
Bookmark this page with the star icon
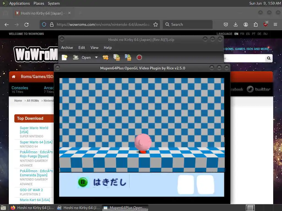click(x=156, y=24)
